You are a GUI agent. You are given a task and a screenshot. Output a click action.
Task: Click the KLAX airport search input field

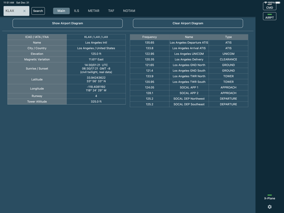coord(16,11)
